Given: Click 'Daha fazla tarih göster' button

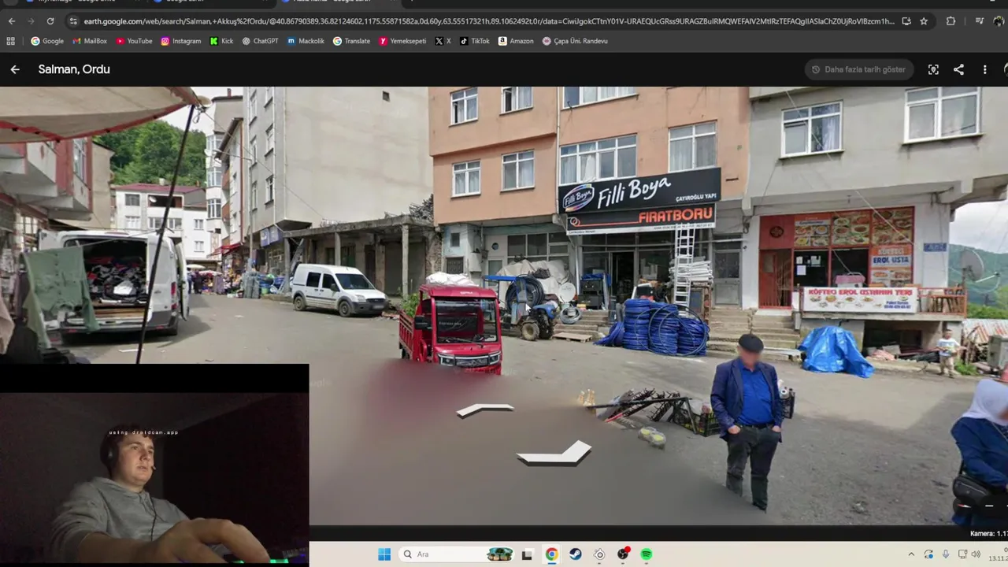Looking at the screenshot, I should 859,69.
